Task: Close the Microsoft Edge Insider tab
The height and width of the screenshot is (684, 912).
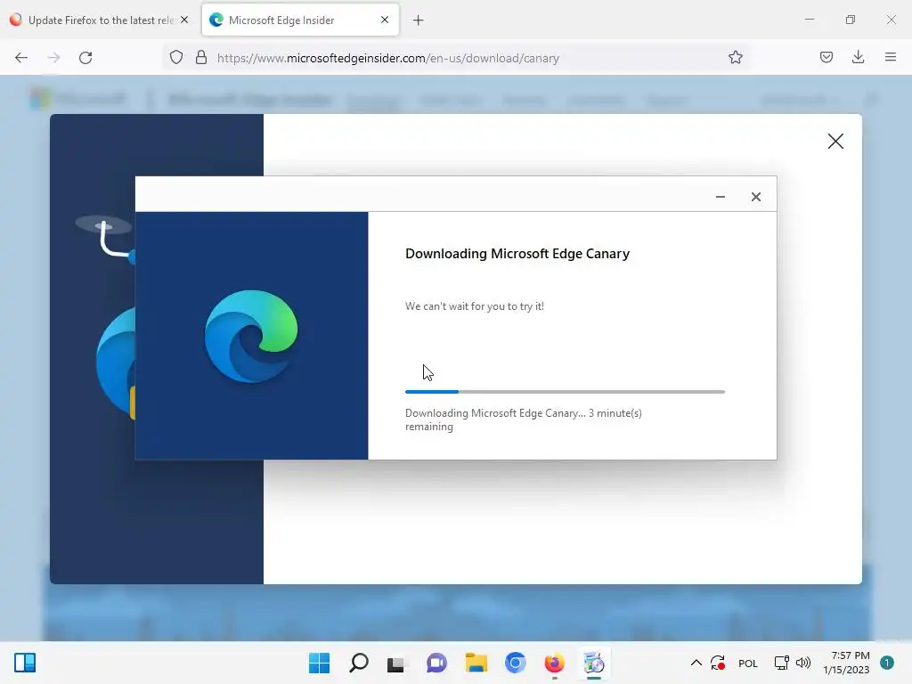Action: click(x=385, y=20)
